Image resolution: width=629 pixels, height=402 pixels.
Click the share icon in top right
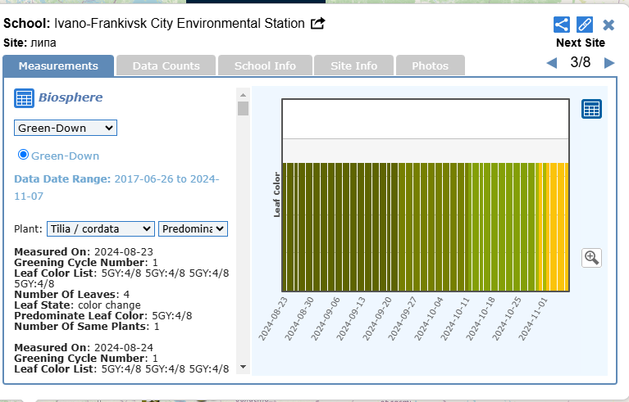tap(562, 25)
